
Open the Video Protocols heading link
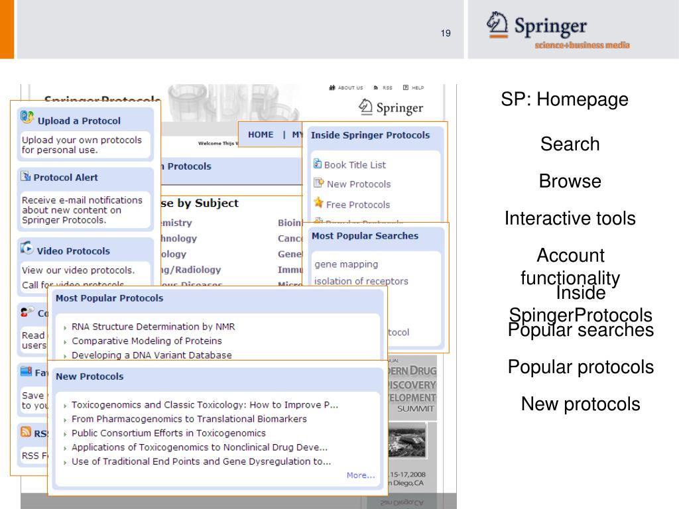pyautogui.click(x=73, y=251)
